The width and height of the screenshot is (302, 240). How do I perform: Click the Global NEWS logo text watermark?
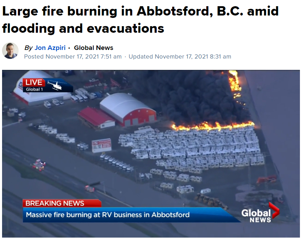(256, 216)
